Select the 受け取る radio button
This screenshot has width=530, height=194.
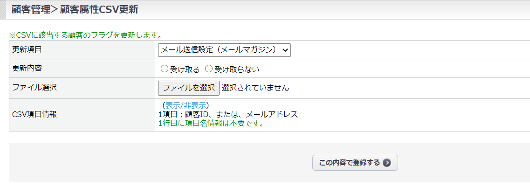[x=164, y=69]
